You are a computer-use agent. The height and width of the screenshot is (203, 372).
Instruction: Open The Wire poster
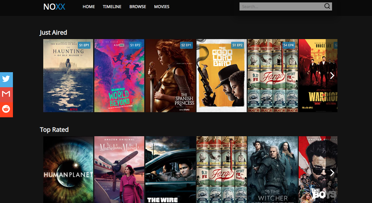170,170
